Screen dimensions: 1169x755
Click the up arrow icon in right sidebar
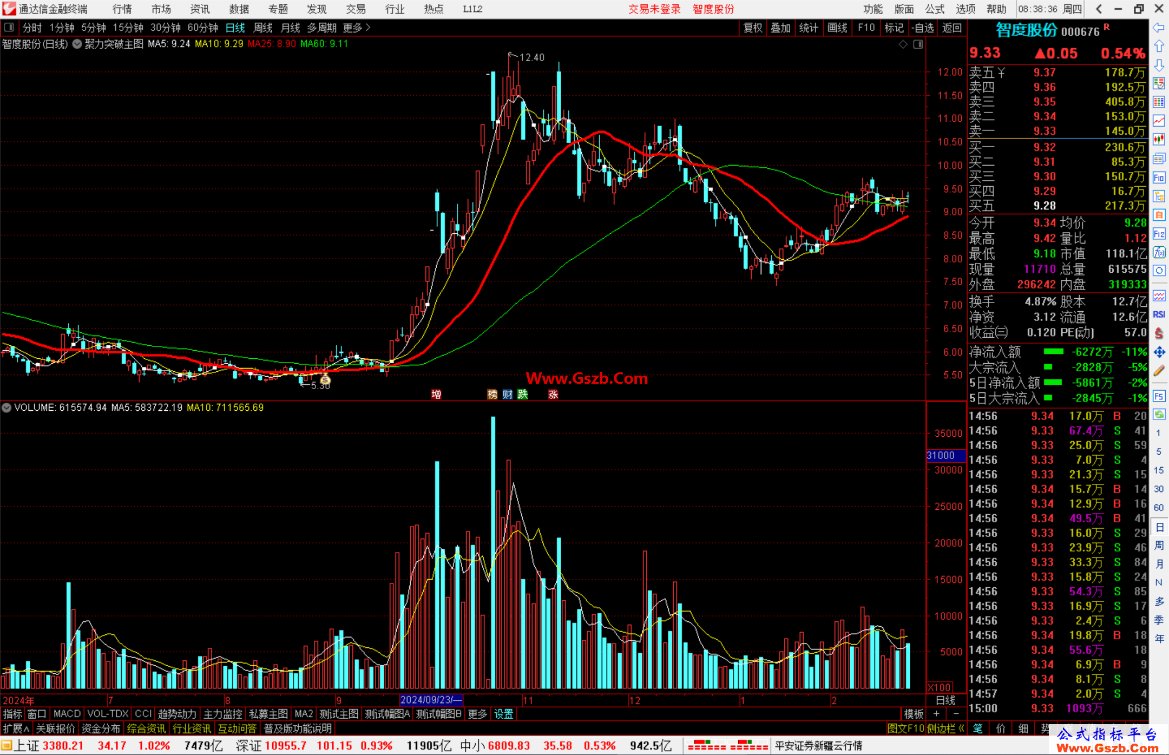[1159, 47]
